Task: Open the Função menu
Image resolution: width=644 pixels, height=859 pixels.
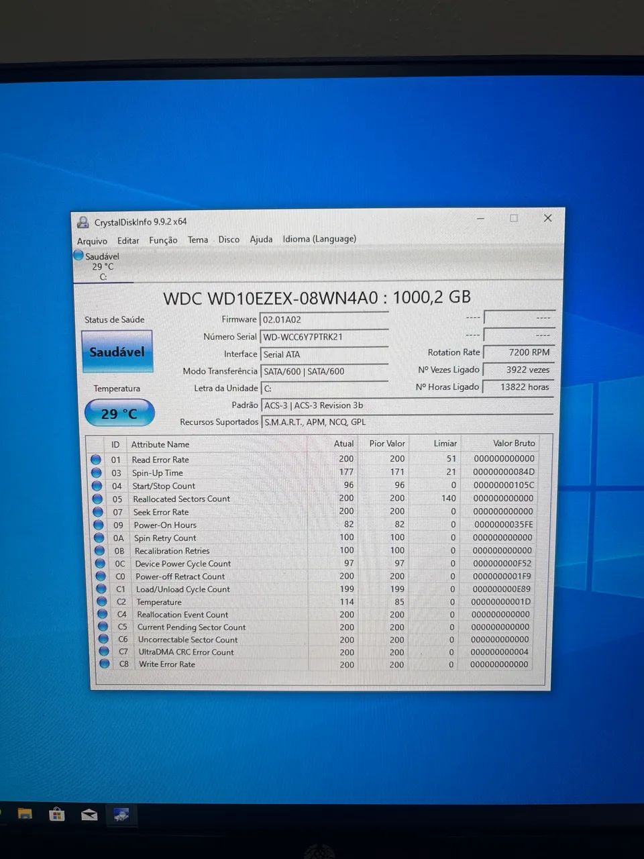Action: tap(163, 240)
